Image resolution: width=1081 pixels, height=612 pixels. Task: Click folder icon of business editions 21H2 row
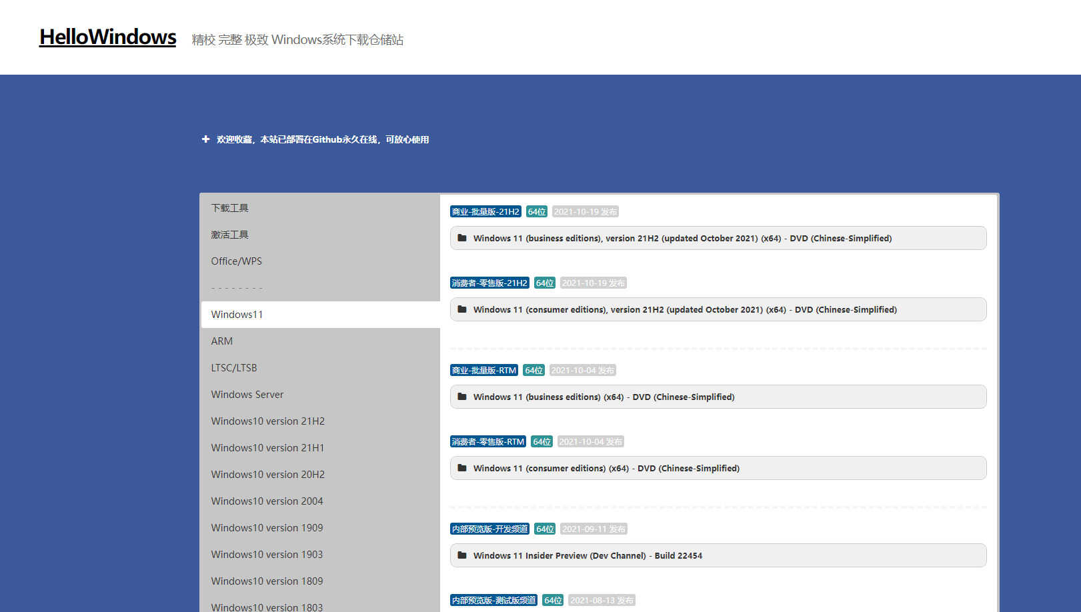click(x=462, y=238)
